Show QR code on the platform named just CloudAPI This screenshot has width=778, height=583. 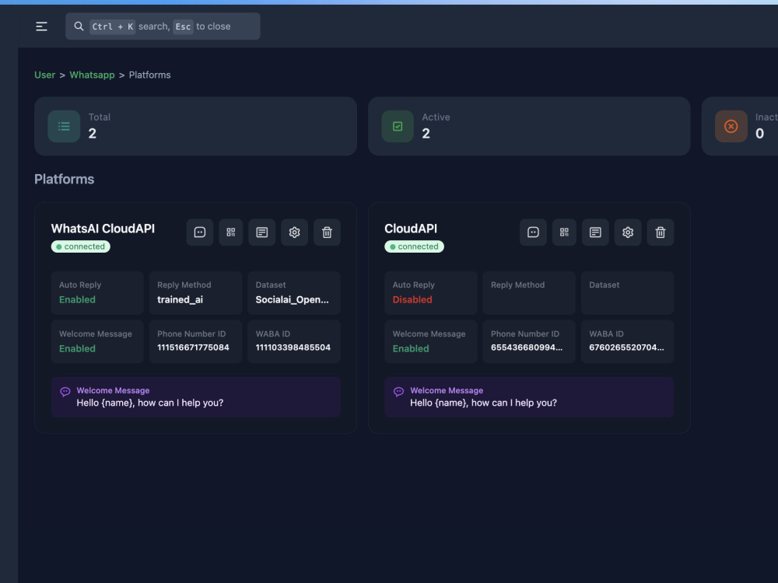(564, 232)
